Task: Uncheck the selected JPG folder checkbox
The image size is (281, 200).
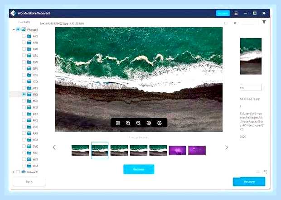Action: [24, 94]
